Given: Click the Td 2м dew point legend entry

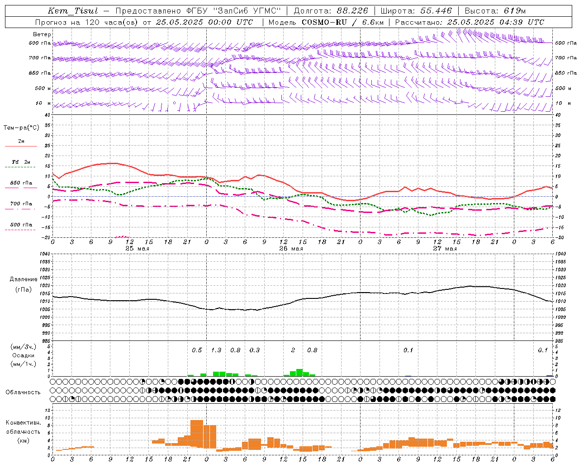Looking at the screenshot, I should (x=21, y=162).
